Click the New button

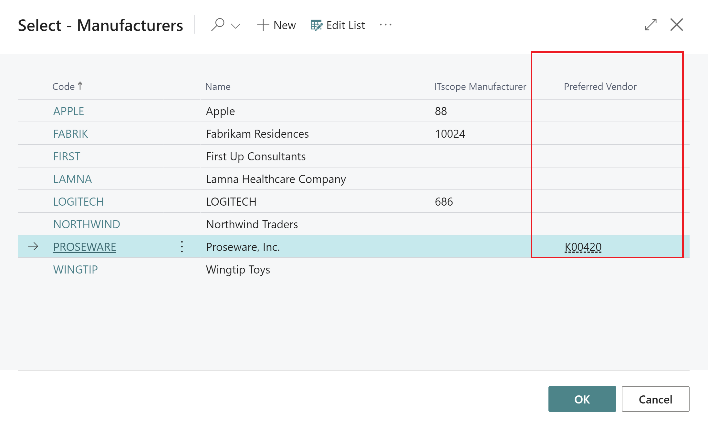(x=276, y=25)
